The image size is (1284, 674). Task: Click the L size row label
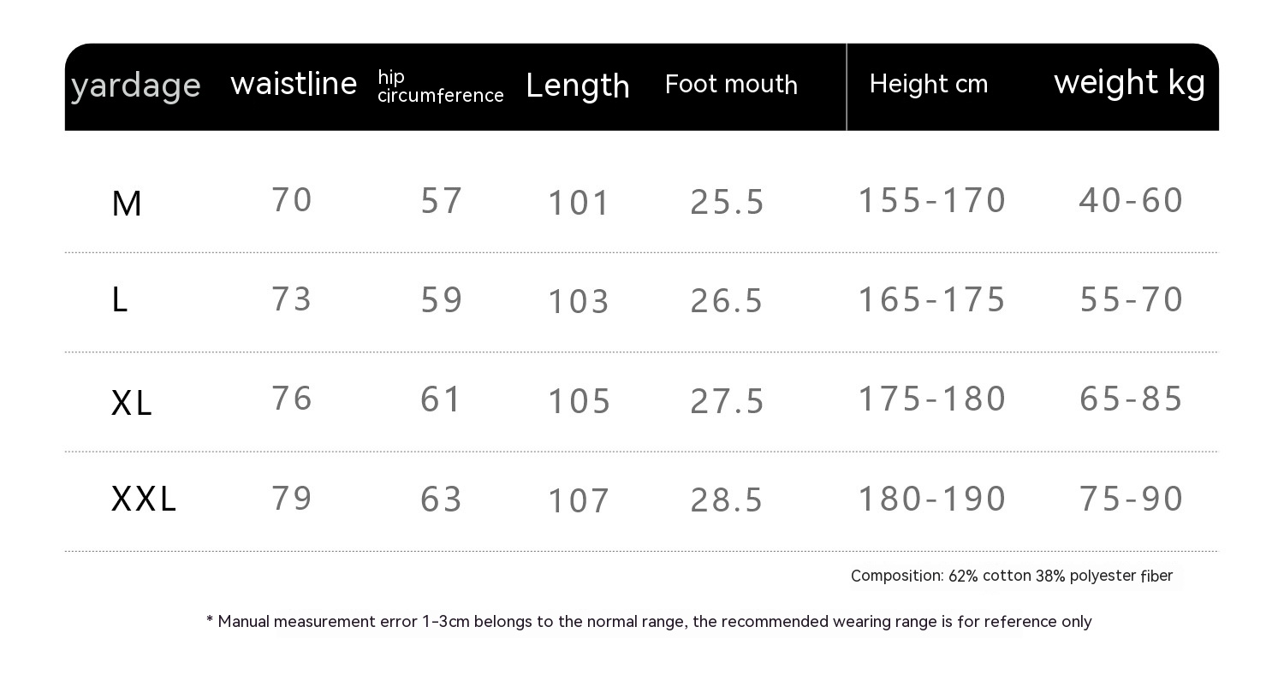tap(120, 300)
